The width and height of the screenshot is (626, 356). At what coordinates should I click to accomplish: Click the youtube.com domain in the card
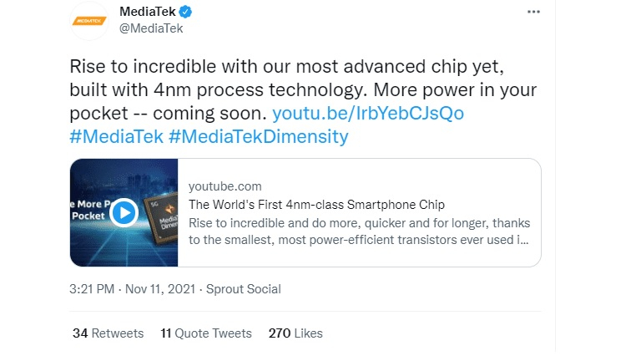click(225, 186)
